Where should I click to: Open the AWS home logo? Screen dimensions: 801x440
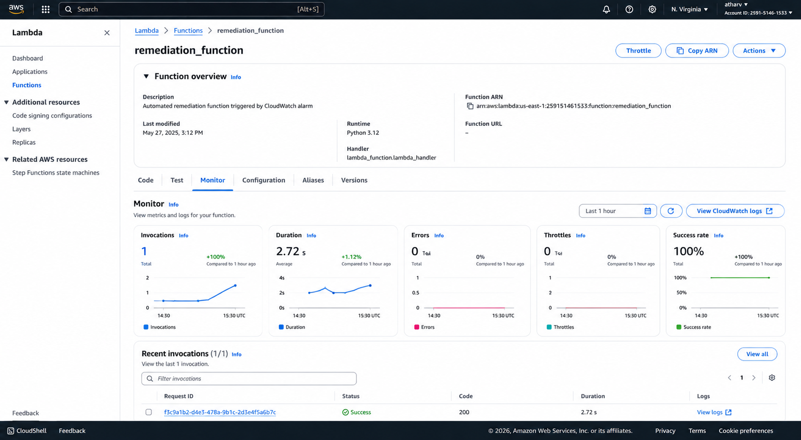[x=16, y=9]
